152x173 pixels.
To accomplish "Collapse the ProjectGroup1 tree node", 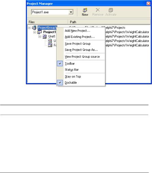I will click(29, 28).
